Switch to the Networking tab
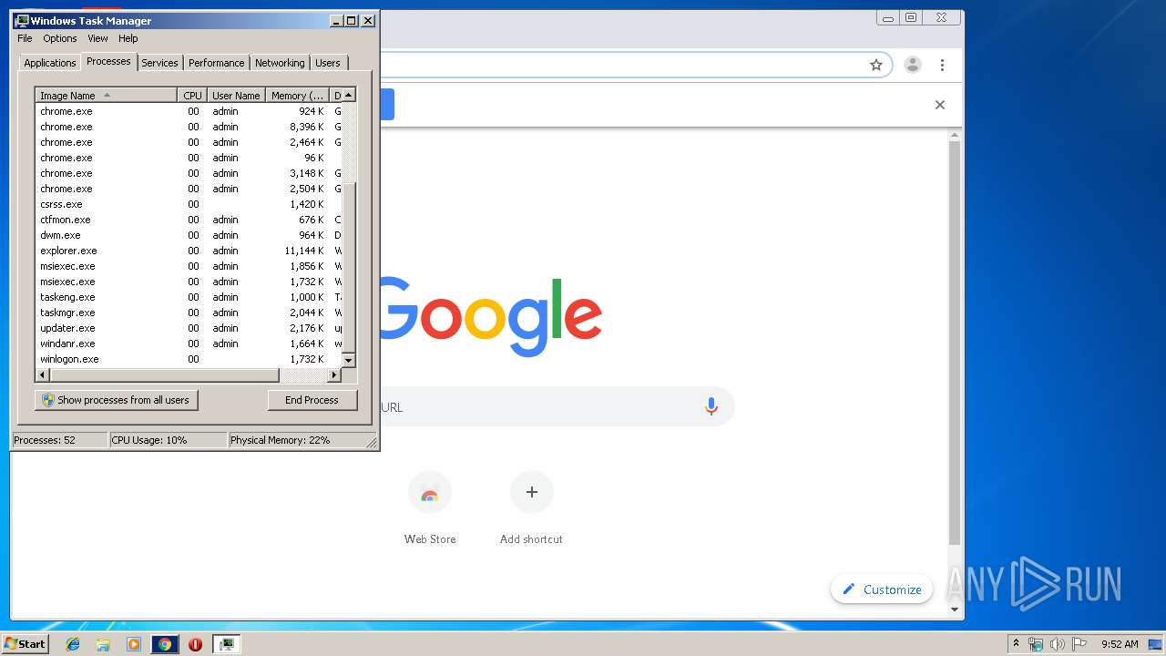Image resolution: width=1166 pixels, height=656 pixels. coord(280,63)
